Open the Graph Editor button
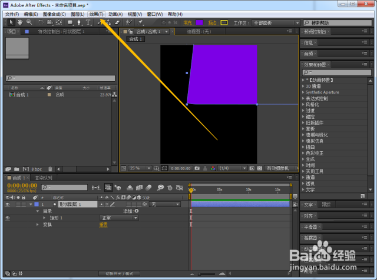Viewport: 377px width, 280px height. coord(179,188)
